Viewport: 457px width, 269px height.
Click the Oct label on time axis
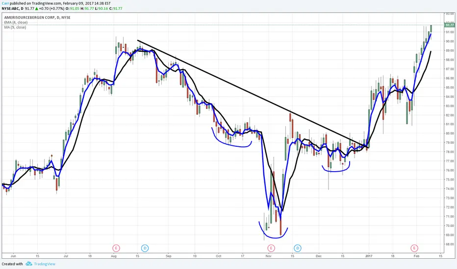[x=219, y=256]
